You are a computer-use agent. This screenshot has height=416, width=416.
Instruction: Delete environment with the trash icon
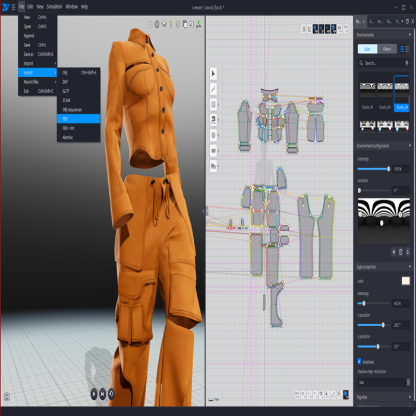click(401, 252)
